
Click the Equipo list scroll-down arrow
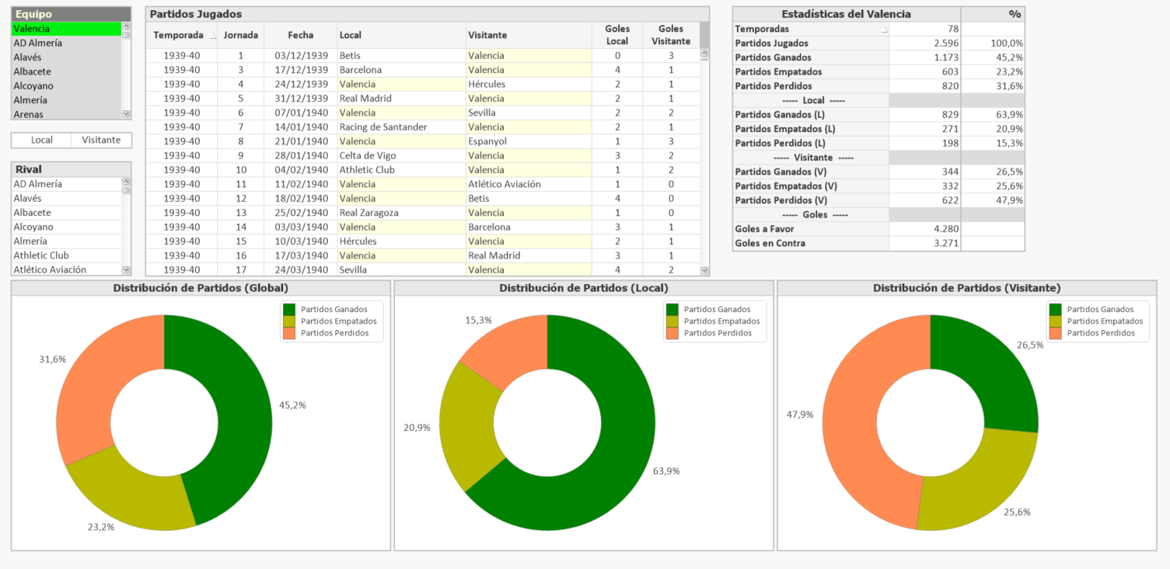(126, 114)
